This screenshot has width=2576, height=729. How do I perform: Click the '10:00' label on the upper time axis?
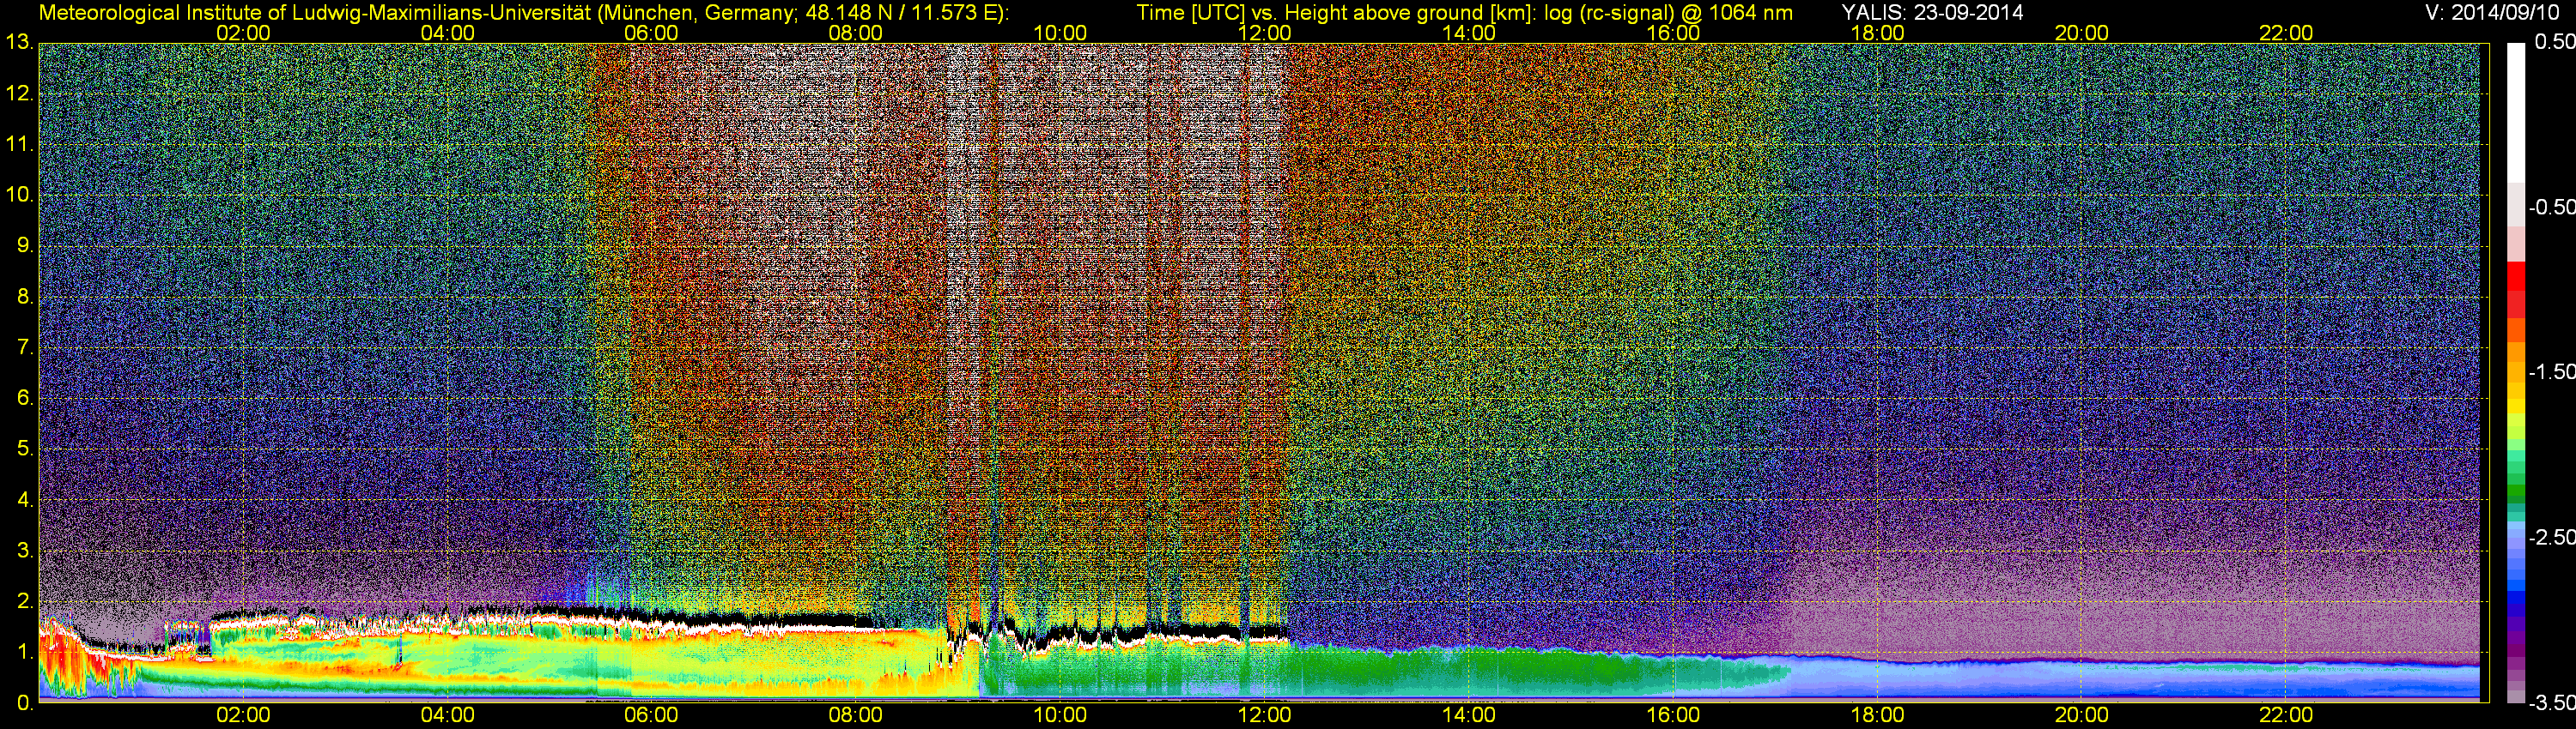click(x=1060, y=33)
